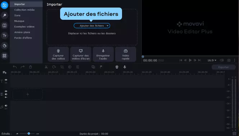239x136 pixels.
Task: Open the preview three-dot options menu
Action: [x=234, y=60]
